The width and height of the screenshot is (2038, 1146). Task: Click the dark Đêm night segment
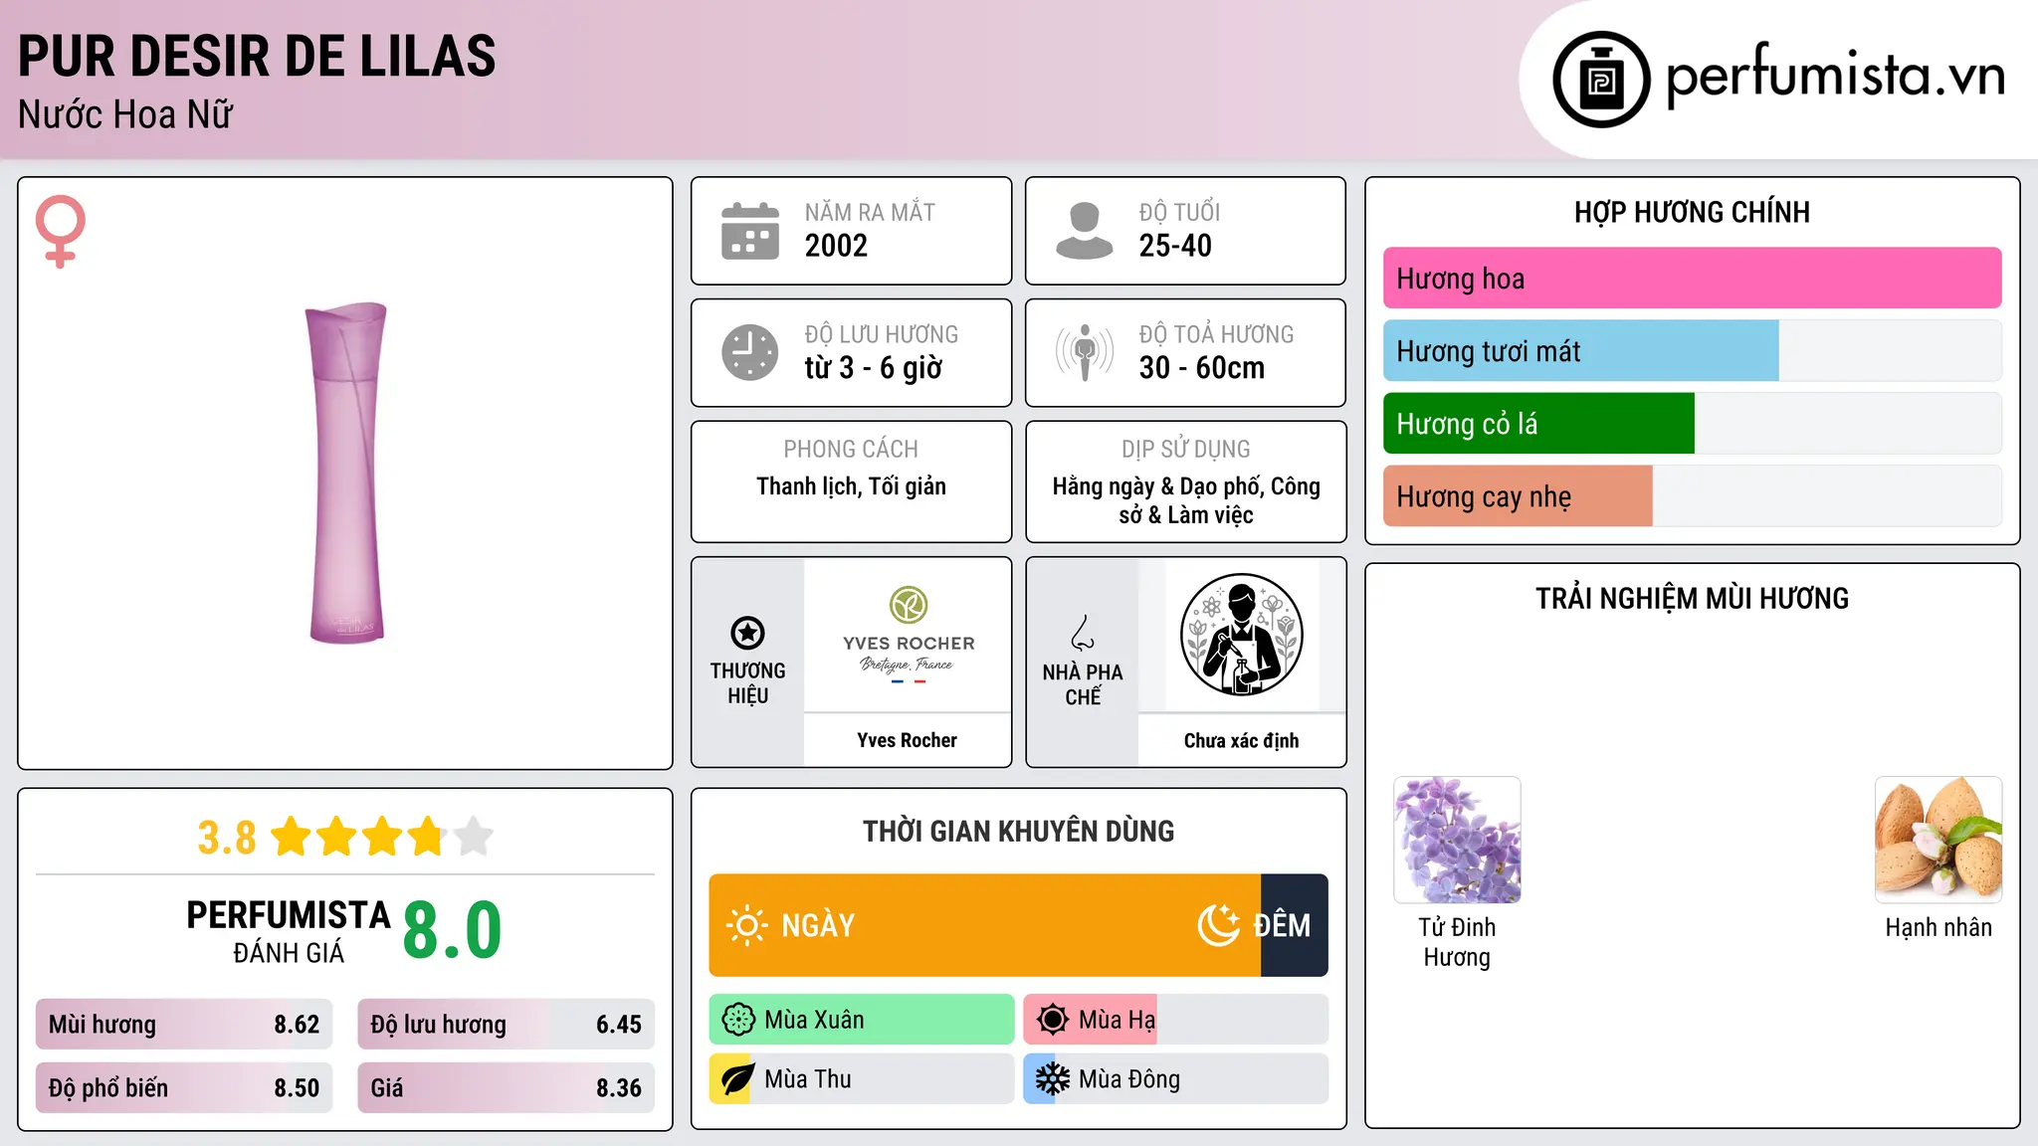point(1294,925)
